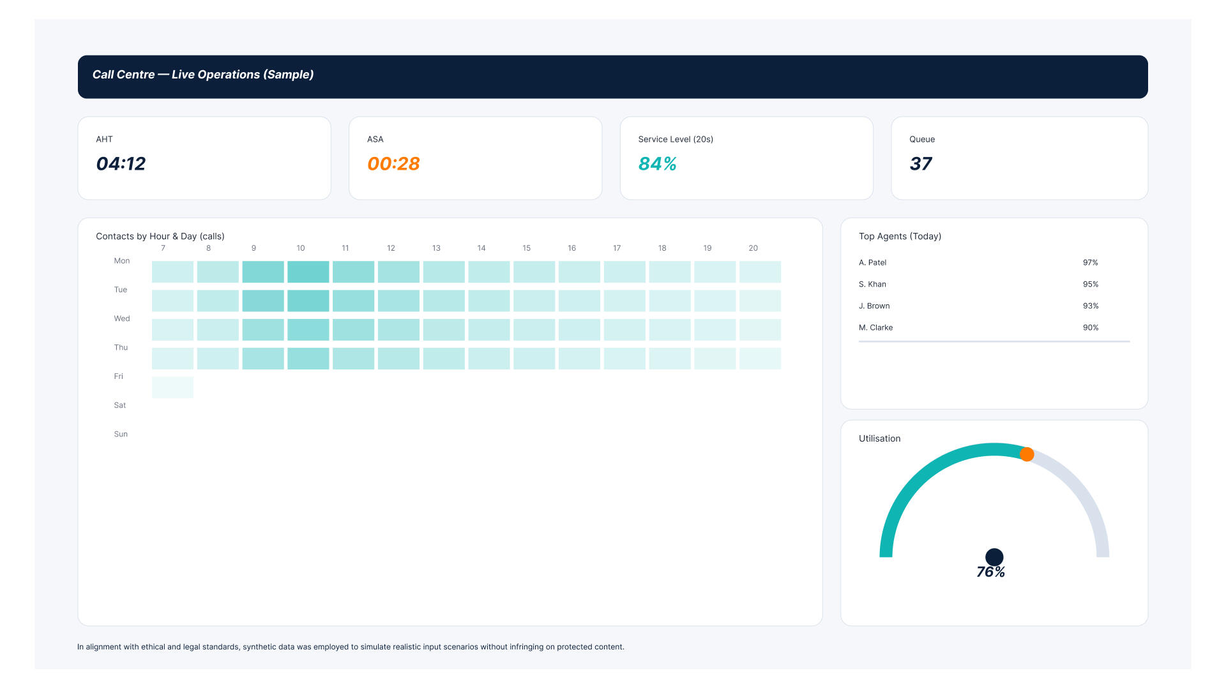
Task: Open M. Clarke agent row
Action: (x=875, y=328)
